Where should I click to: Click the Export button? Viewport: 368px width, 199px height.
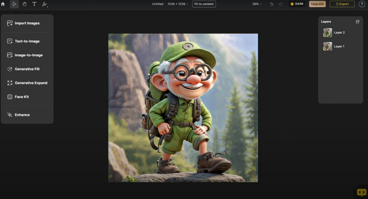(x=342, y=4)
